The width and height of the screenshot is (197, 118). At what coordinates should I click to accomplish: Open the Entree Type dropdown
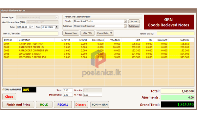click(57, 17)
